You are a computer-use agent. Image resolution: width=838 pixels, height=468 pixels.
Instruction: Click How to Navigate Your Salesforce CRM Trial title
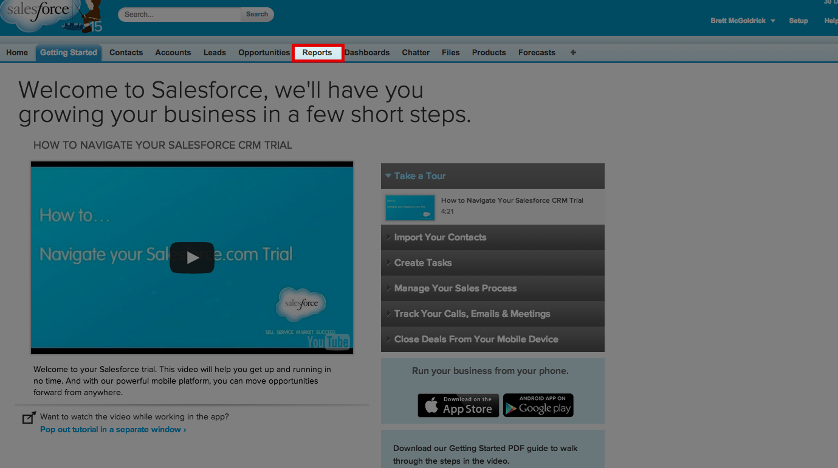click(512, 200)
